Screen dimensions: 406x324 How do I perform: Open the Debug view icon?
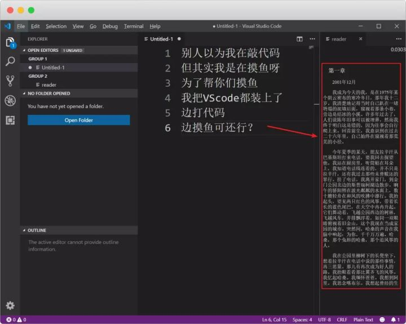coord(10,101)
